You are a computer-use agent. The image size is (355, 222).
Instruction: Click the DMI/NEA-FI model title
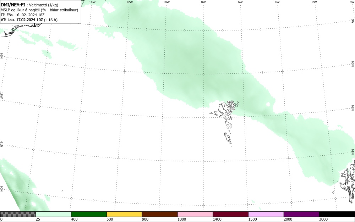13,5
